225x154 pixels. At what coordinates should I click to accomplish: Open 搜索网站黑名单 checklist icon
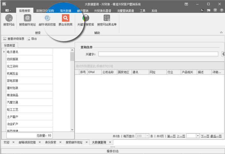pos(107,19)
